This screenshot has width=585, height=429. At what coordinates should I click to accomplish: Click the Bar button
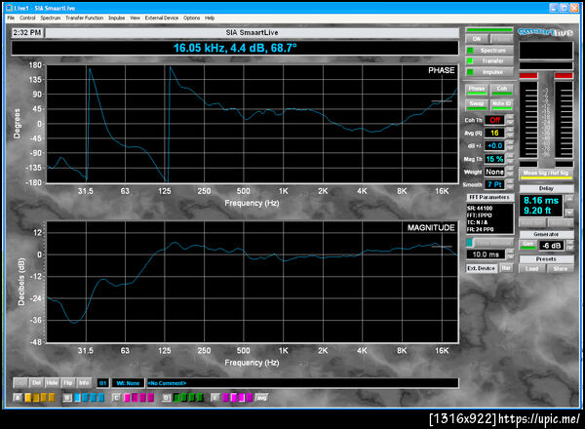click(x=506, y=268)
